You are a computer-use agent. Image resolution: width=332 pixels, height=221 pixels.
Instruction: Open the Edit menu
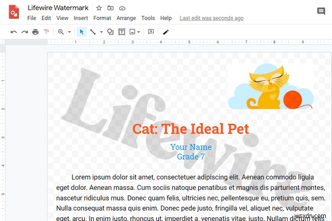(x=46, y=18)
